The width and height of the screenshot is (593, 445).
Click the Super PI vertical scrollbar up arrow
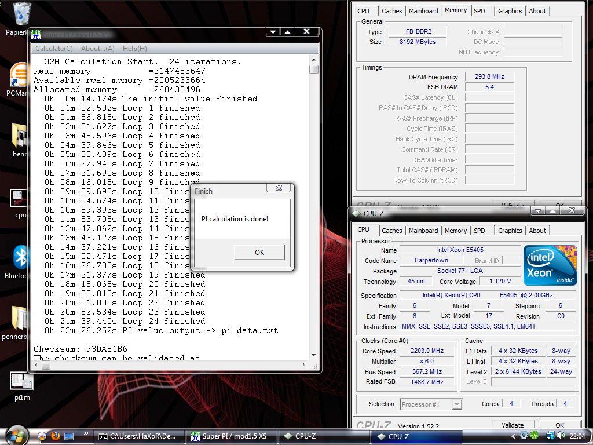(314, 60)
